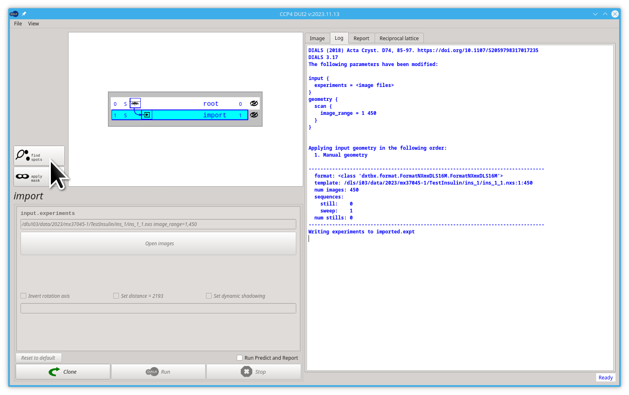Check Run Predict and Report
Screen dimensions: 629x395
coord(240,358)
